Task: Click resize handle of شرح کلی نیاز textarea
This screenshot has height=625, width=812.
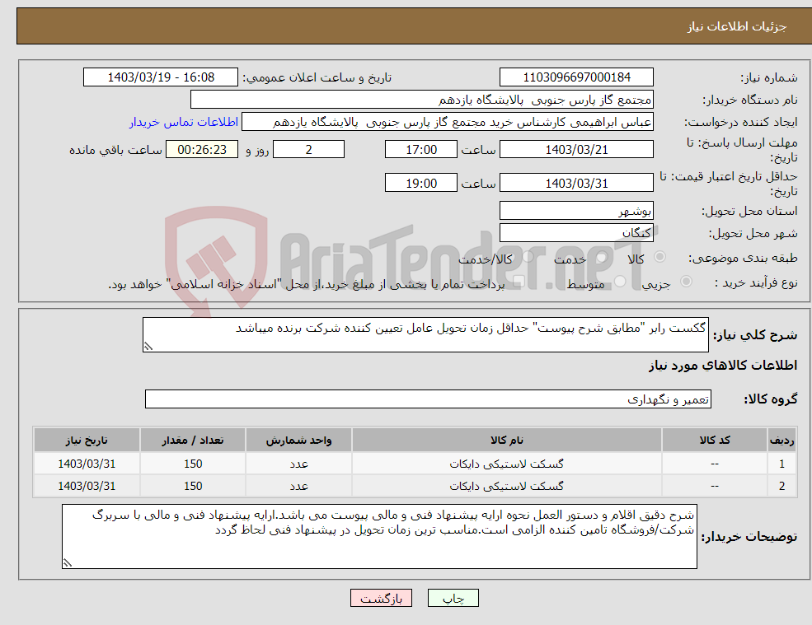Action: (x=148, y=347)
